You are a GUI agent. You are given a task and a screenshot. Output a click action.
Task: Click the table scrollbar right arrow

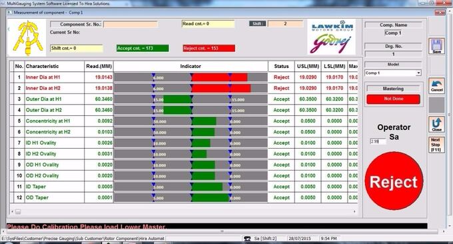(x=354, y=211)
